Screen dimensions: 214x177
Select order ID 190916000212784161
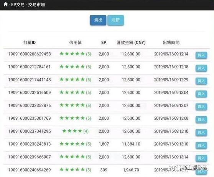click(30, 67)
